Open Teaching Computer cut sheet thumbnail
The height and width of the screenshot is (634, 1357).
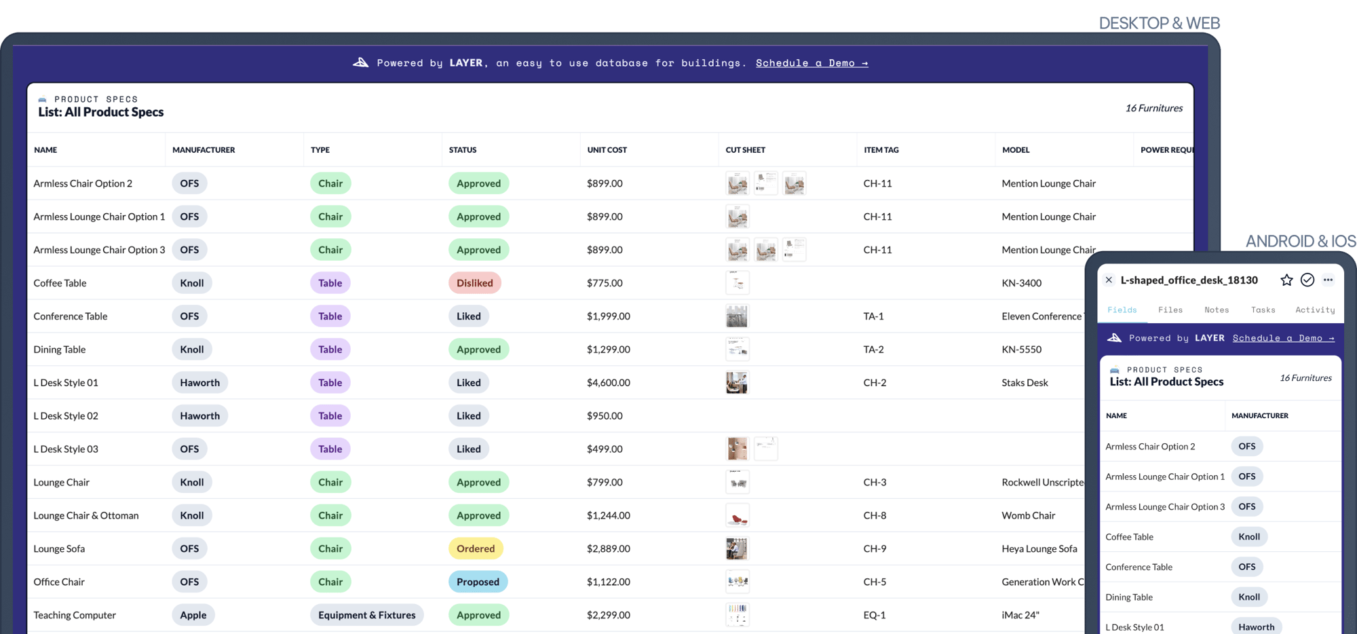click(x=738, y=615)
